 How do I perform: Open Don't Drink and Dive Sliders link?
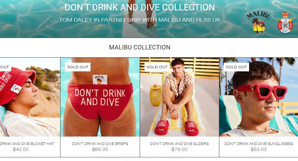pyautogui.click(x=179, y=144)
